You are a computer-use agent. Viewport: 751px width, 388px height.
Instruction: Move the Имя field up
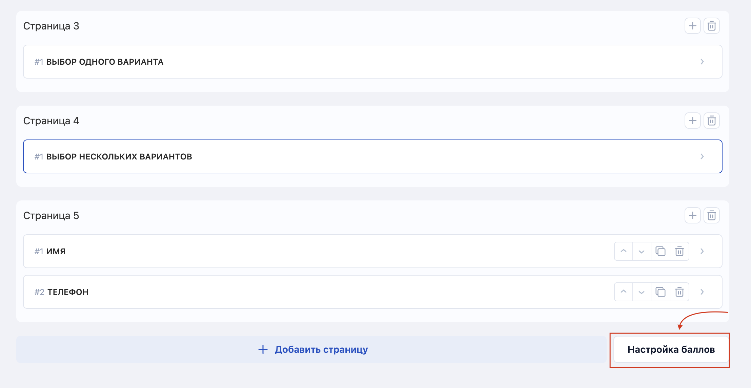pos(624,251)
